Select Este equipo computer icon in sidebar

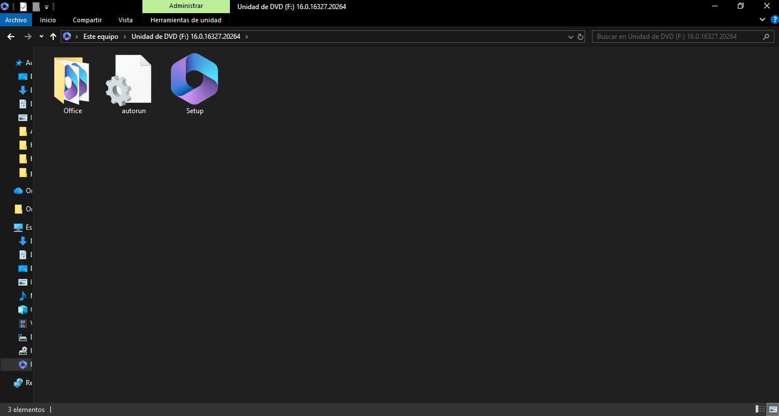tap(18, 227)
